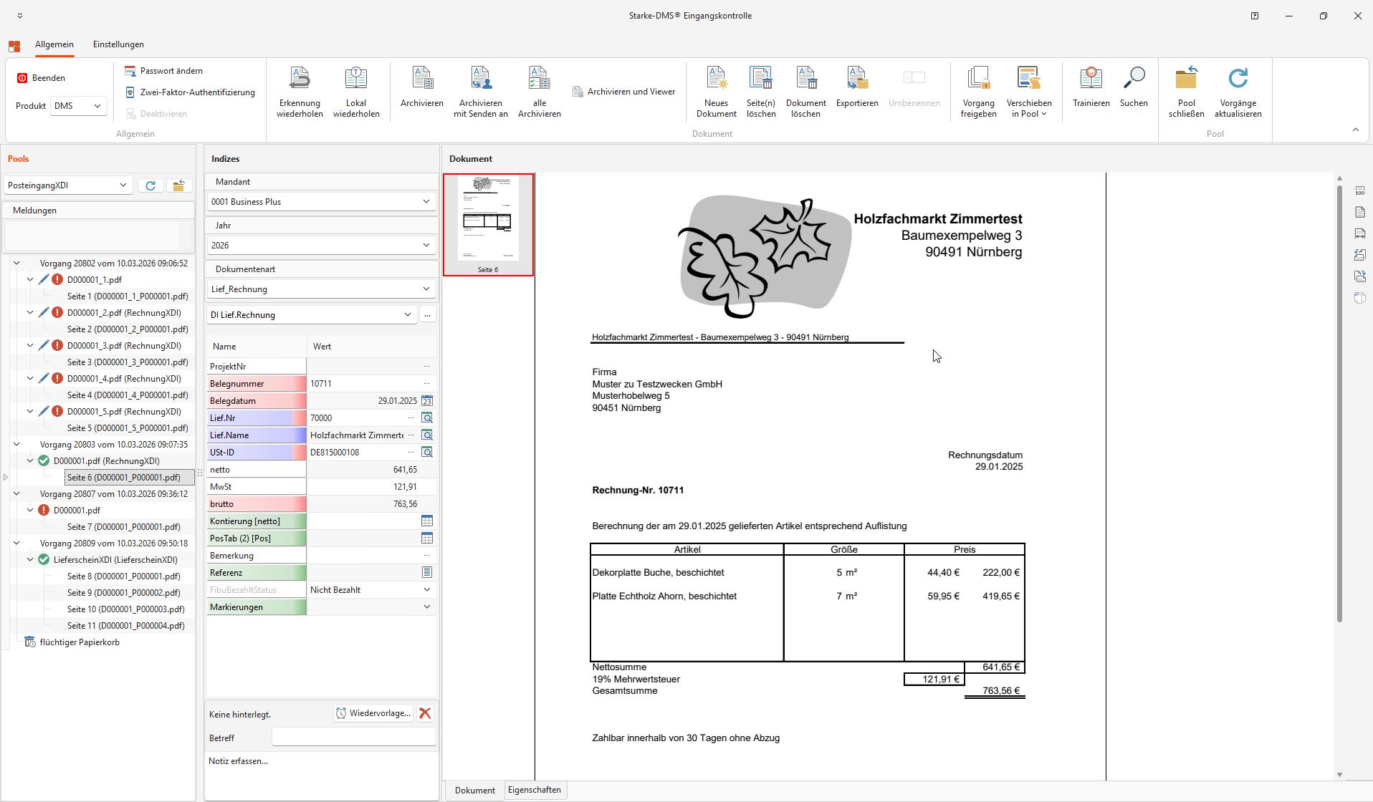Viewport: 1373px width, 802px height.
Task: Click the Betreff input field
Action: pyautogui.click(x=353, y=737)
